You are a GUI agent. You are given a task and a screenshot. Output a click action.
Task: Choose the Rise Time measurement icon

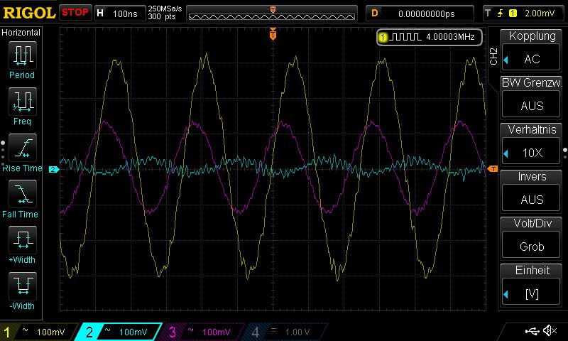[22, 148]
